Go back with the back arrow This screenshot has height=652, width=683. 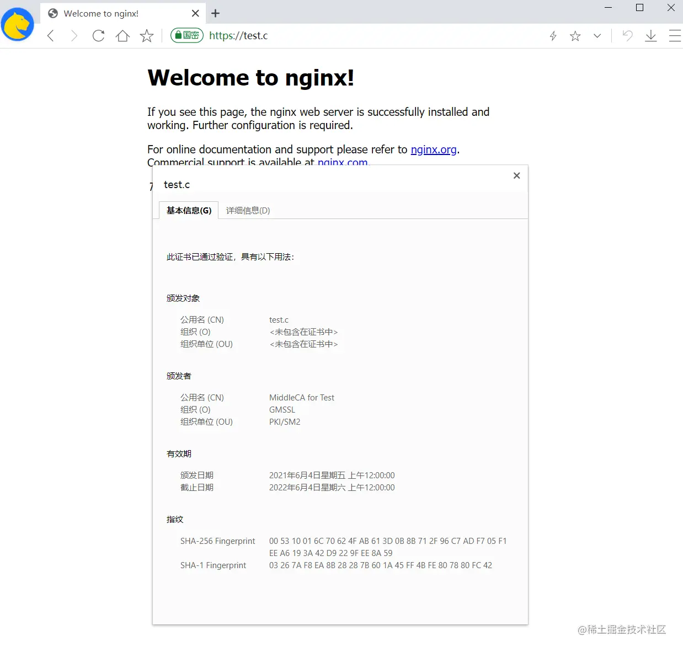tap(51, 36)
